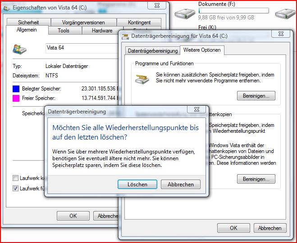This screenshot has height=243, width=297.
Task: Select the Dokumente (F:) drive icon
Action: tap(185, 14)
